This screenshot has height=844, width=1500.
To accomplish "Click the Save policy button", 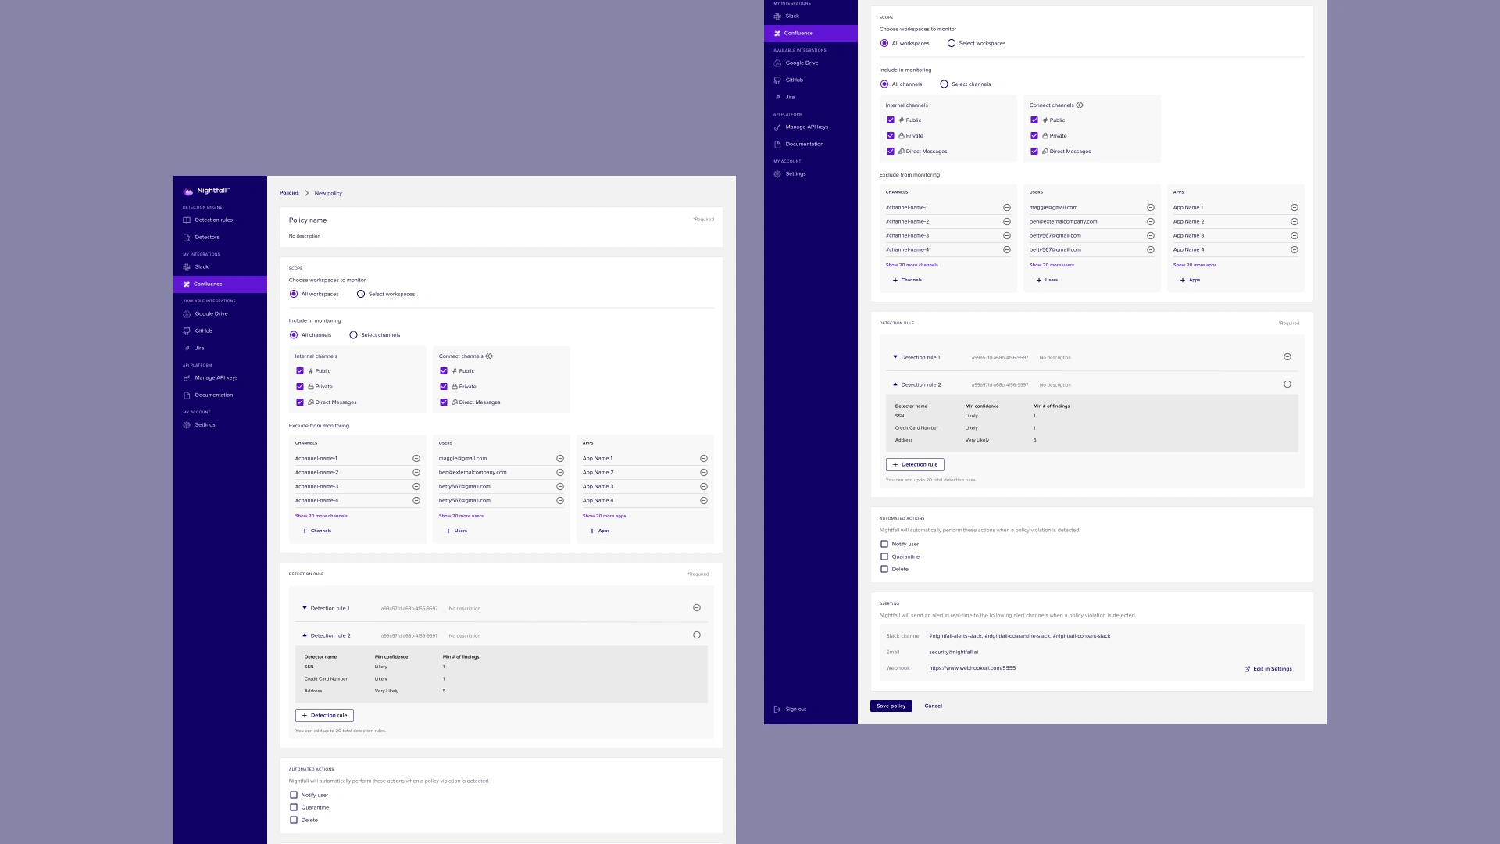I will (x=891, y=706).
